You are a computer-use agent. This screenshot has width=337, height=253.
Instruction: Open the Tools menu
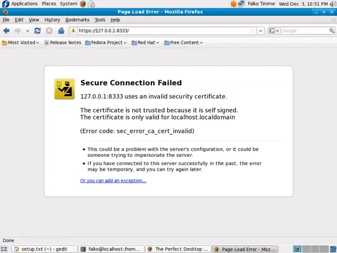[100, 20]
